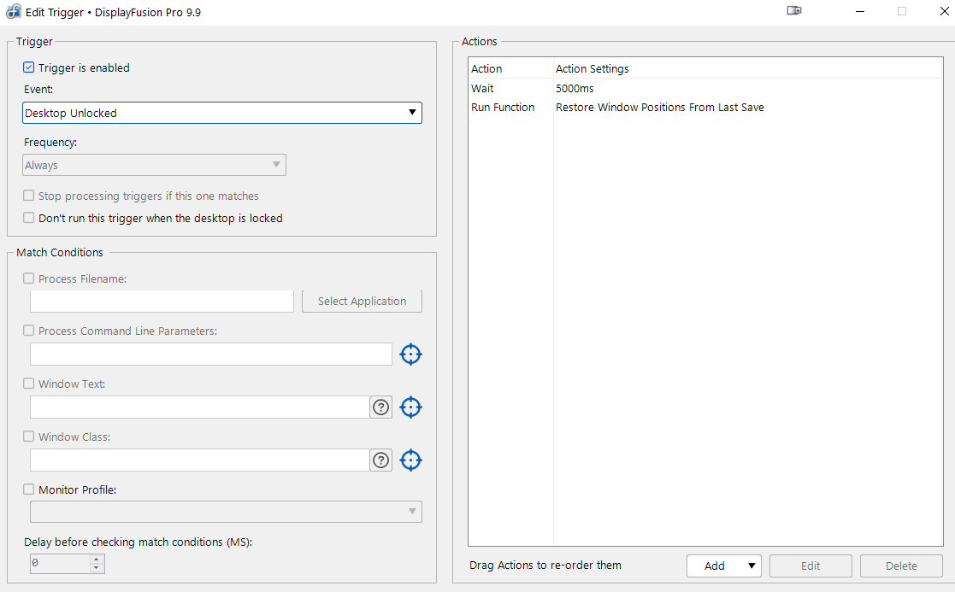
Task: Click the monitor icon in title bar
Action: (x=793, y=11)
